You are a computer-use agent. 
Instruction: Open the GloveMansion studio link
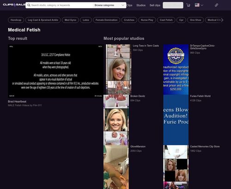pos(138,146)
